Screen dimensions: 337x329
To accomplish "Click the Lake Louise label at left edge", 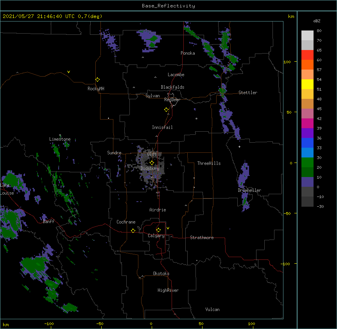I will [7, 189].
